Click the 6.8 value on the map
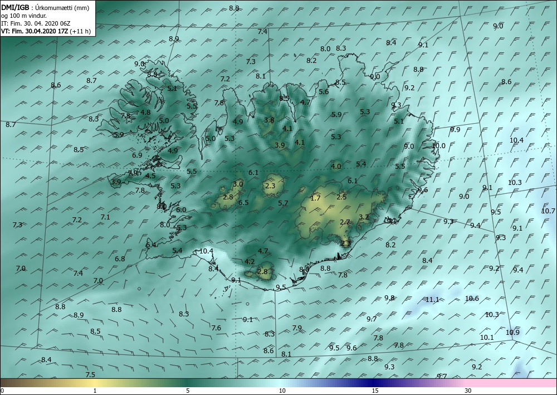The width and height of the screenshot is (557, 395). 120,259
